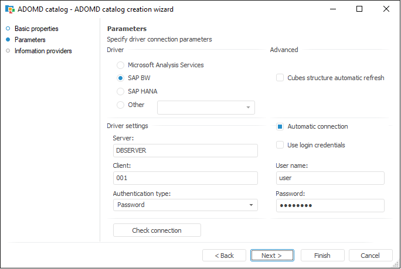Enable Cubes structure automatic refresh
The width and height of the screenshot is (401, 269).
tap(280, 78)
